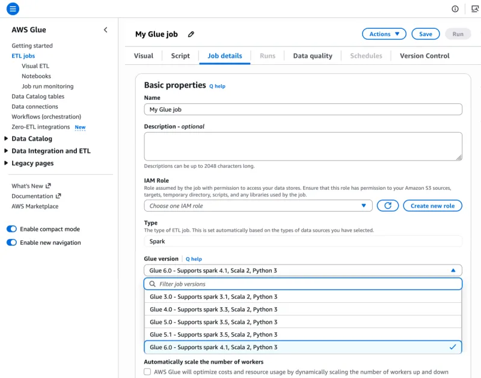Open Data connections link
This screenshot has height=378, width=481.
(35, 106)
